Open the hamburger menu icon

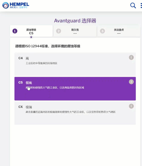[x=141, y=5]
